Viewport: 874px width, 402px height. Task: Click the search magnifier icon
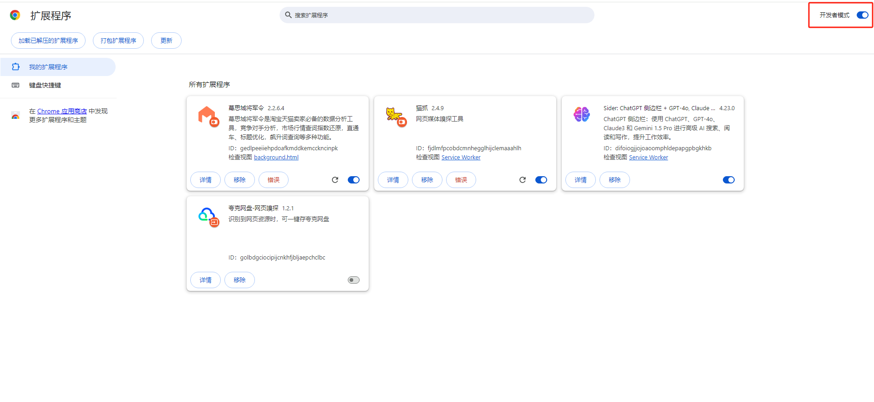[x=288, y=15]
